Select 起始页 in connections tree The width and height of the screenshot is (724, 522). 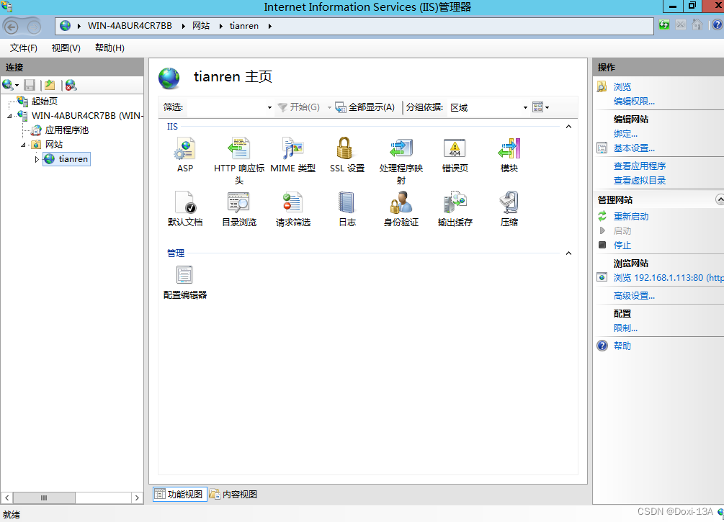[x=44, y=101]
